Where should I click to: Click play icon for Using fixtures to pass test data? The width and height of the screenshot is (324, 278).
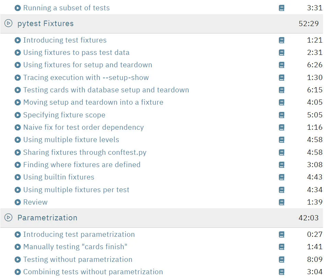point(18,53)
